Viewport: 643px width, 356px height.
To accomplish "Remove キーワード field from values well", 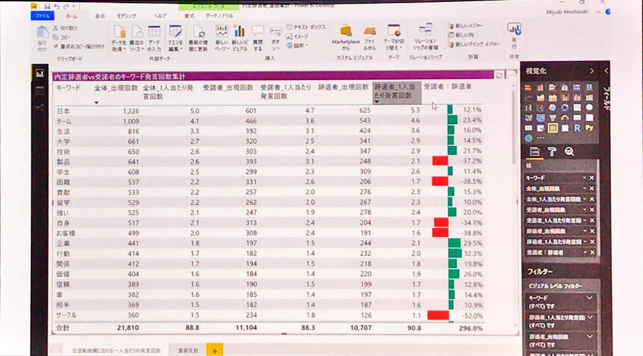I will pyautogui.click(x=592, y=177).
